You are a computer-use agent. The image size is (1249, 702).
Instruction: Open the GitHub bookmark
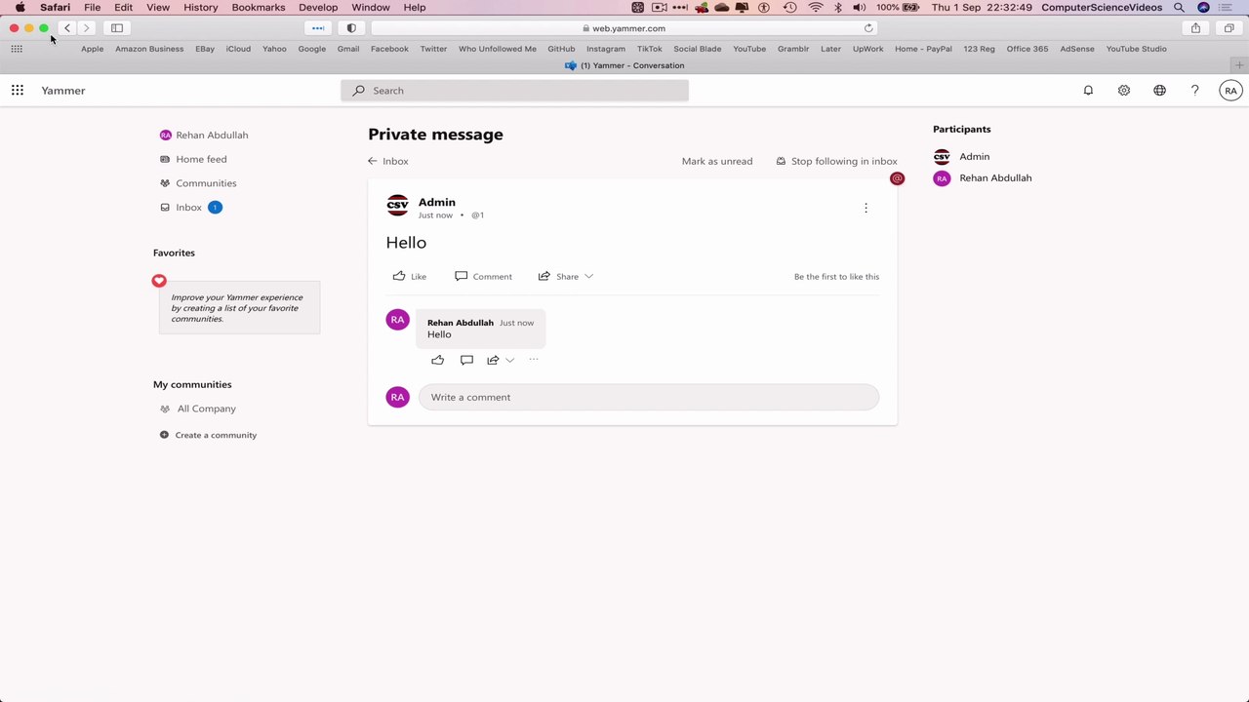561,49
